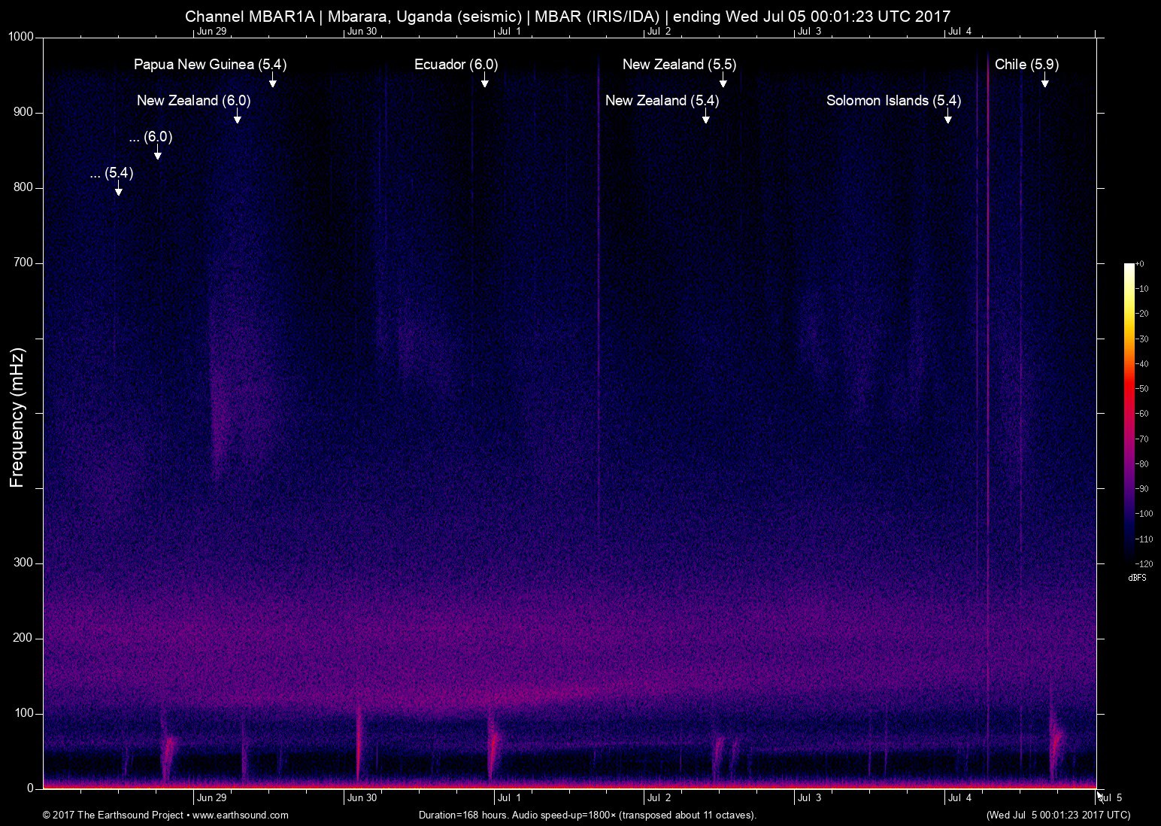Select the arrow marker beneath Ecuador (6.0)

(x=485, y=80)
